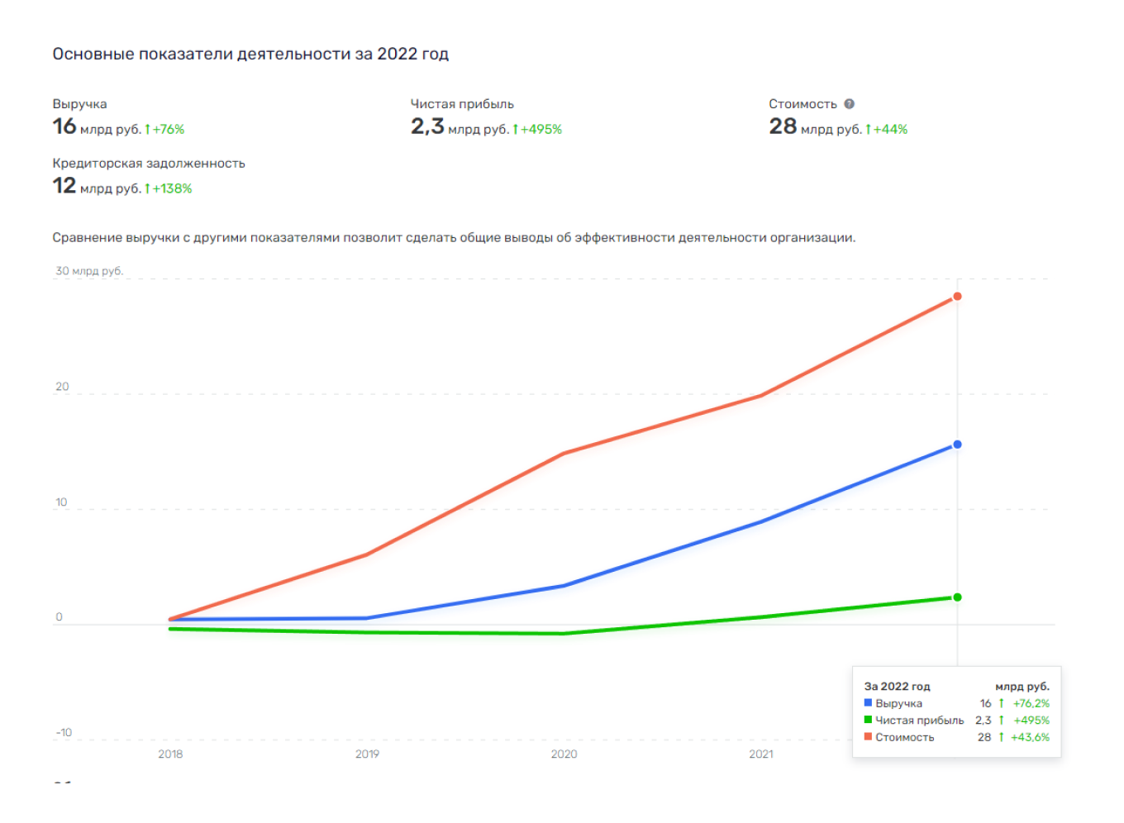Viewport: 1124px width, 823px height.
Task: Click the green Чистая прибыль data point for 2022
Action: (x=957, y=597)
